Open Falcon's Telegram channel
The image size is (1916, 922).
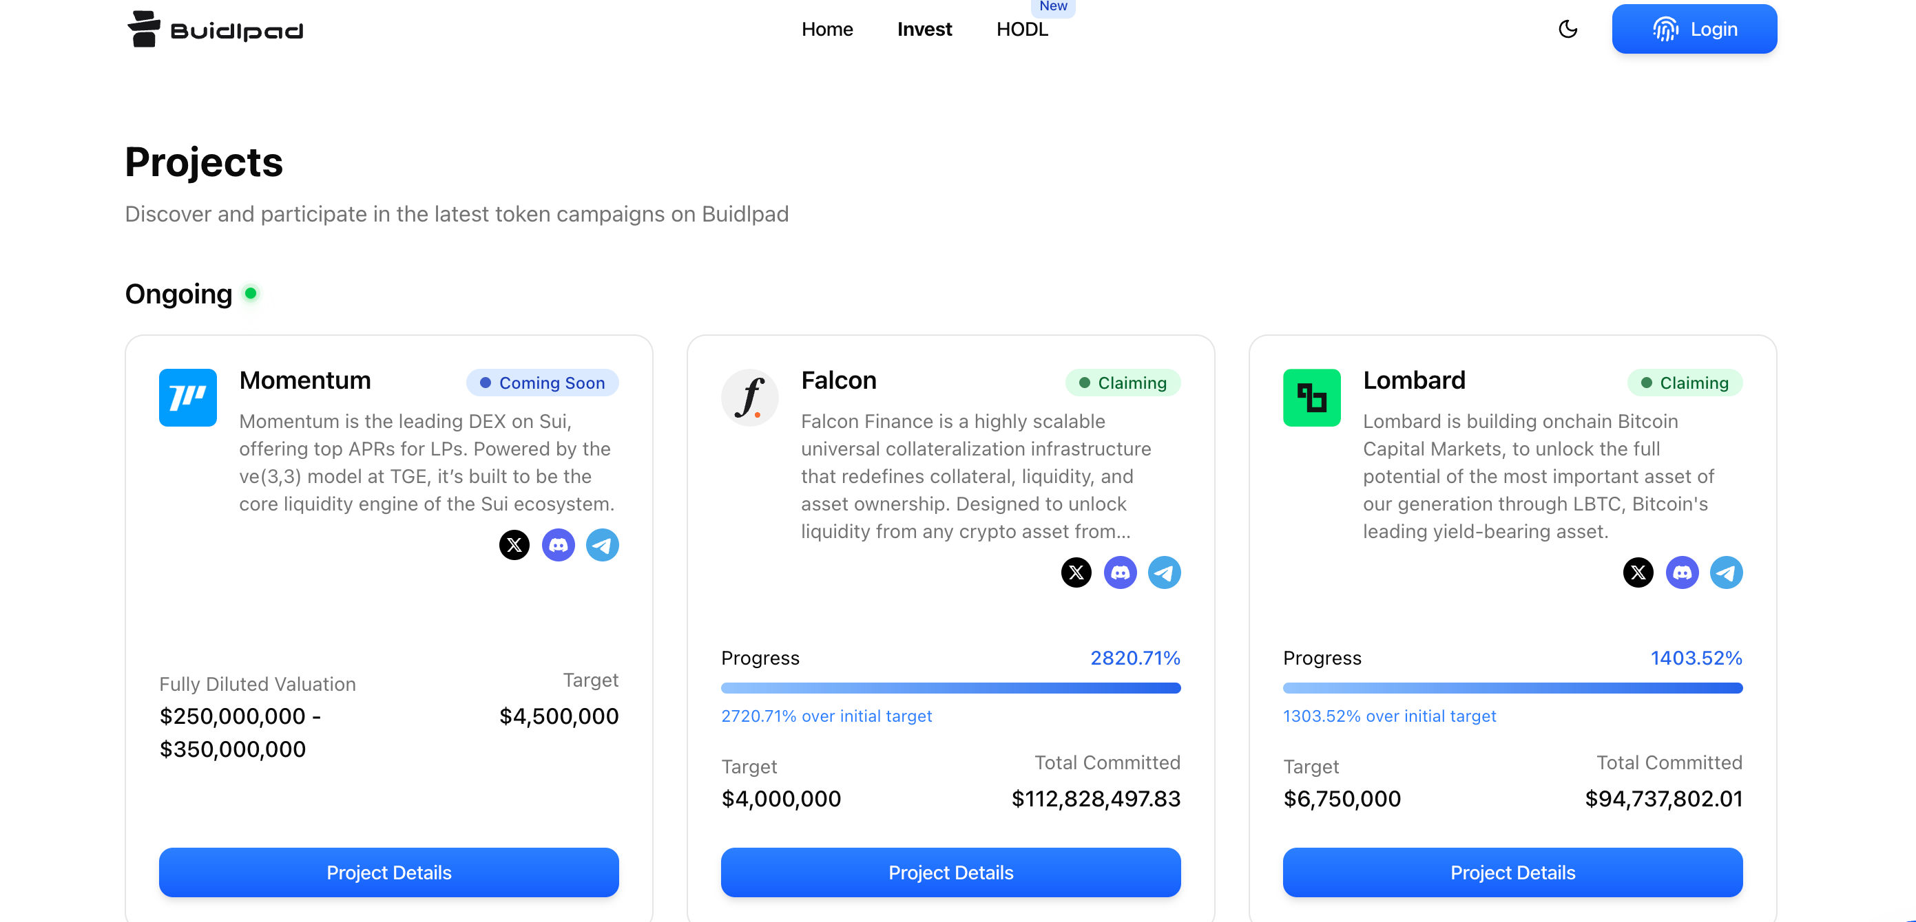(1165, 572)
